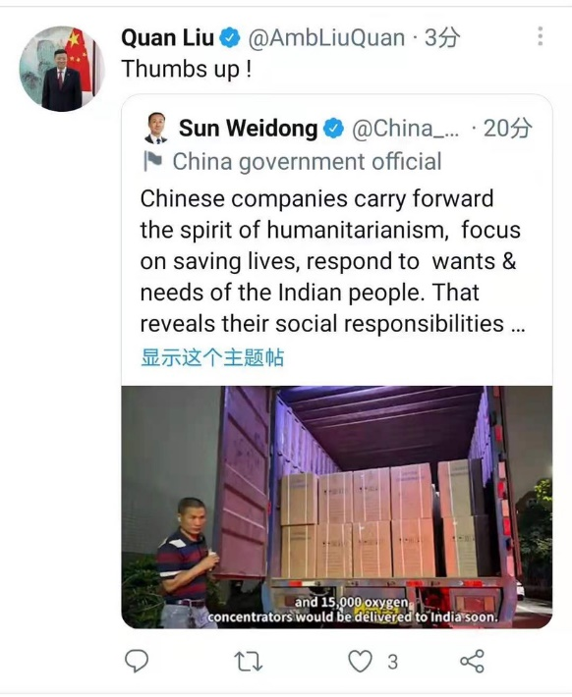This screenshot has width=572, height=697.
Task: Open the @China_... handle in quoted tweet
Action: coord(405,129)
